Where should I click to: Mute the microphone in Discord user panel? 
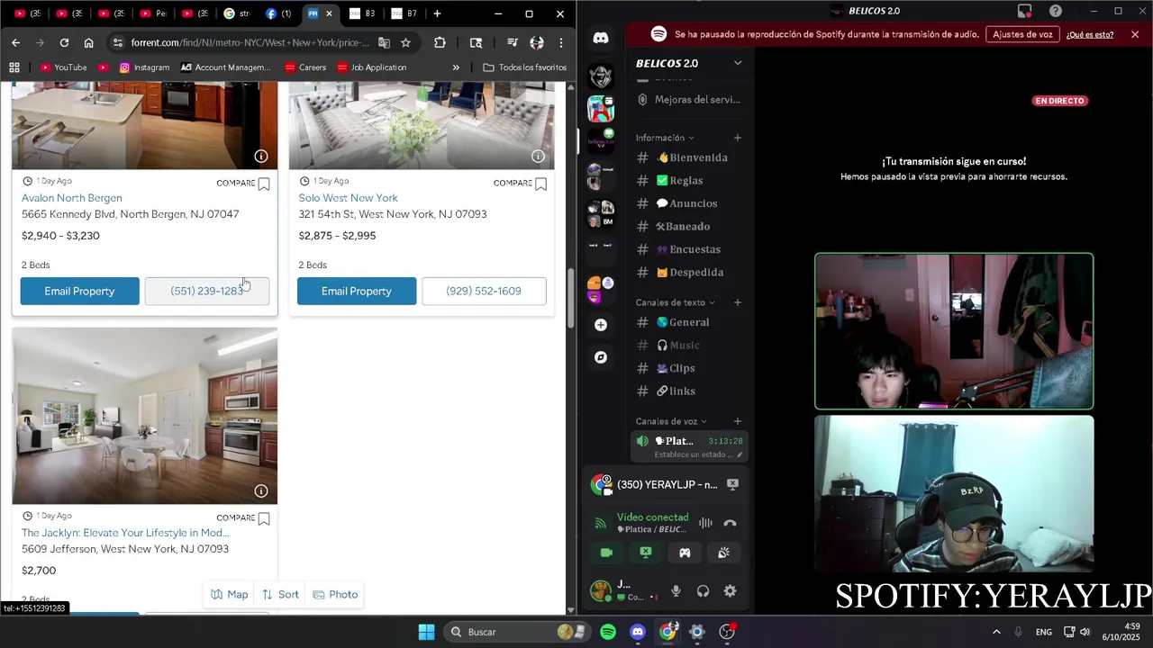coord(676,591)
